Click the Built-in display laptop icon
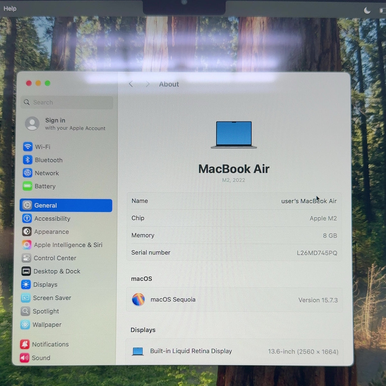Viewport: 386px width, 386px height. coord(138,351)
